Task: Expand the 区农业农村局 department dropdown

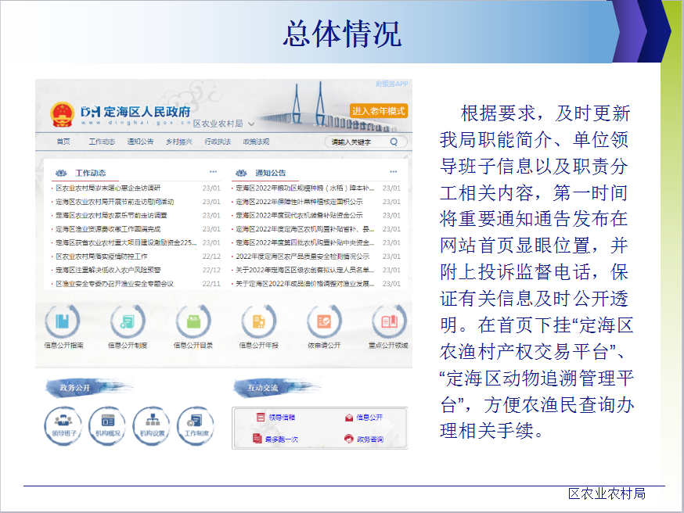Action: (251, 124)
